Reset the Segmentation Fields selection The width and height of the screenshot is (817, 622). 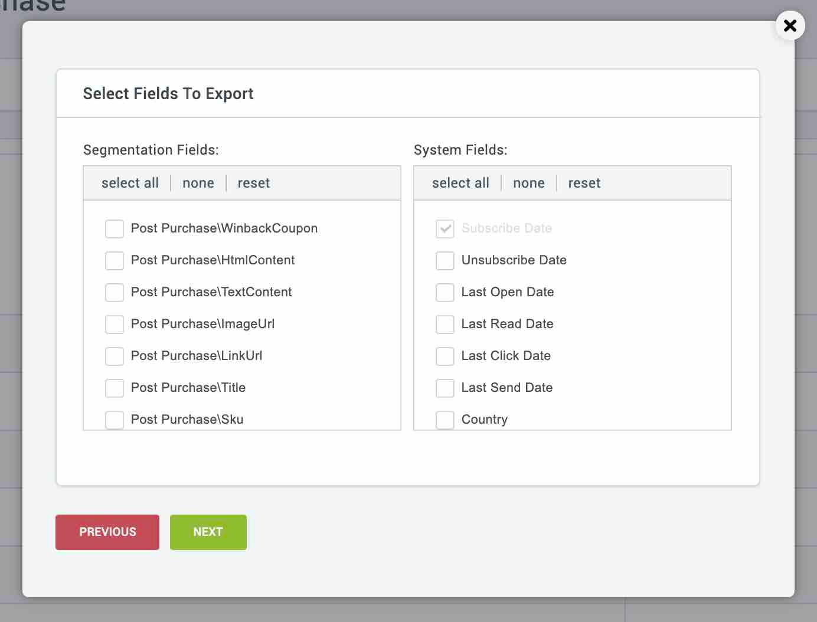(254, 183)
